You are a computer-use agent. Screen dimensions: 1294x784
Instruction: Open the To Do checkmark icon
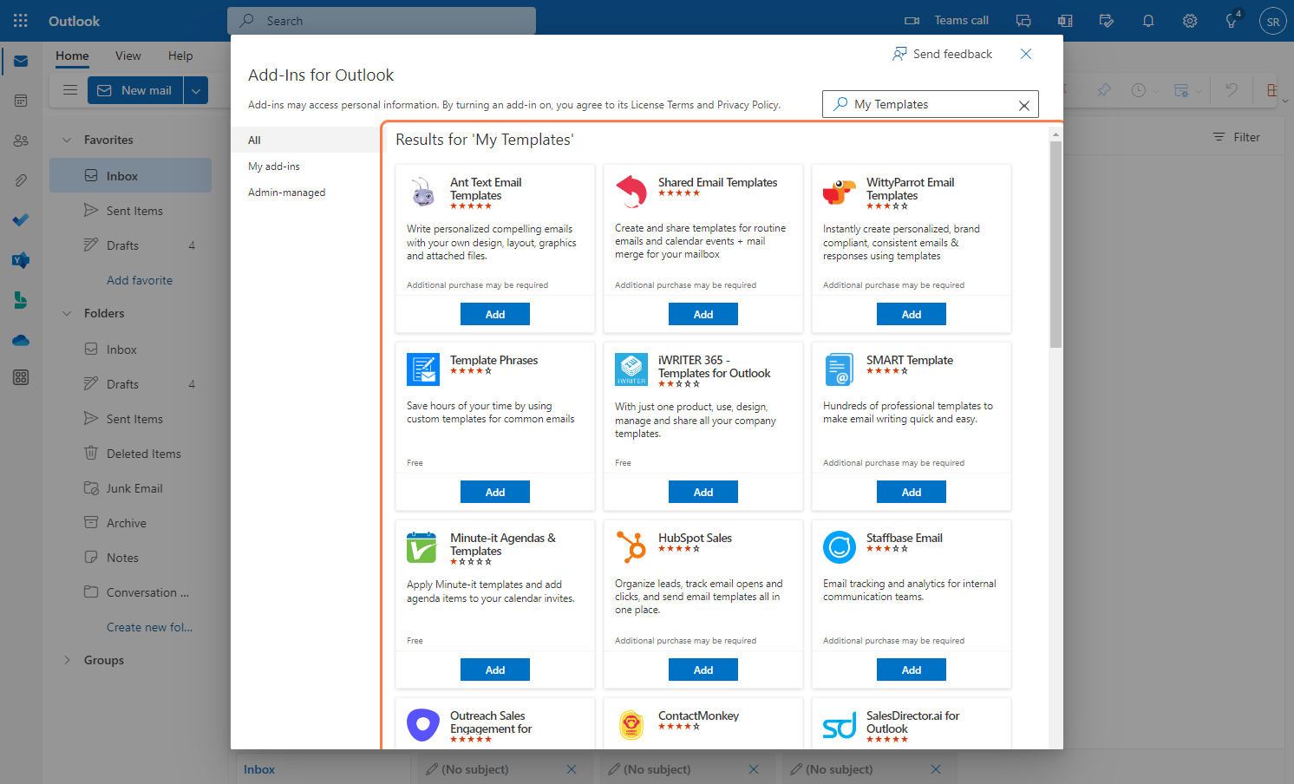click(x=21, y=220)
